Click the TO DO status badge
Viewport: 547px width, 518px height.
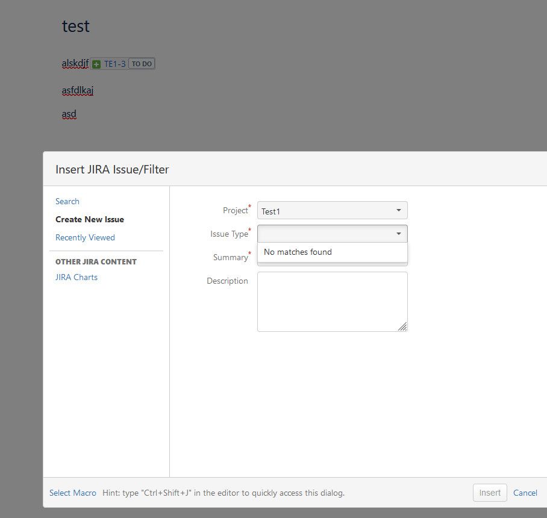pos(142,64)
